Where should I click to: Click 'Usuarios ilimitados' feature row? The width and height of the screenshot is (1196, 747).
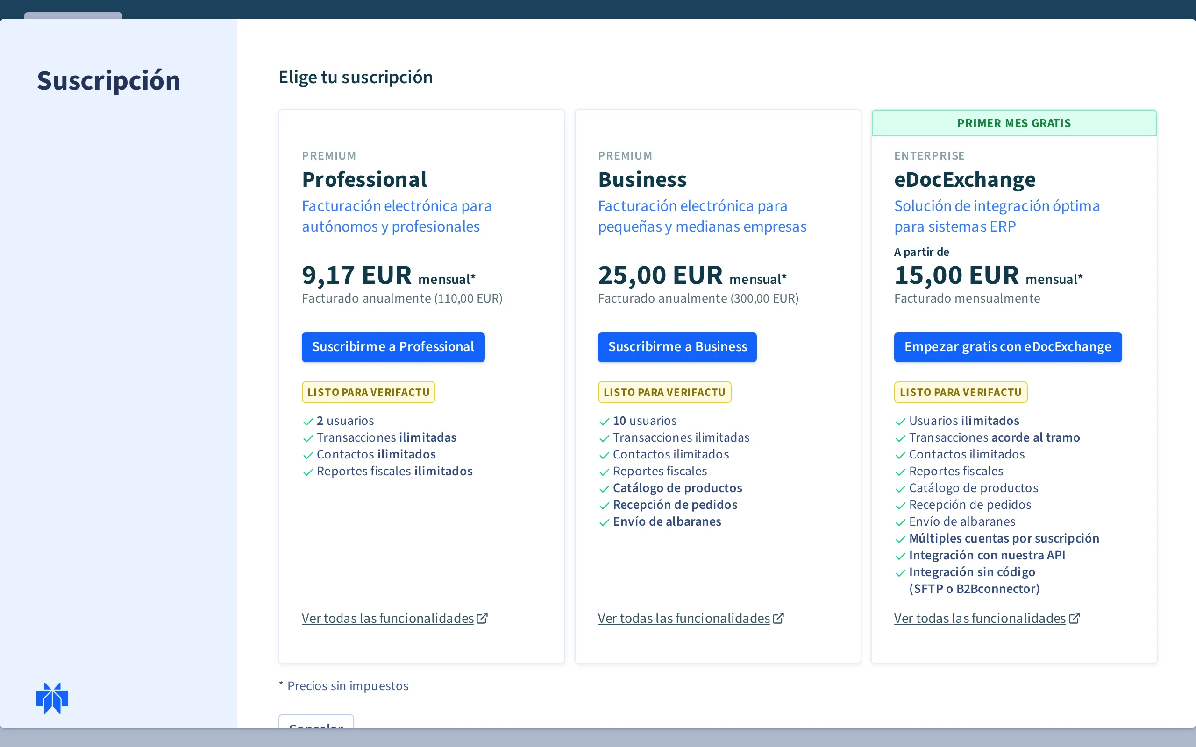pos(957,421)
